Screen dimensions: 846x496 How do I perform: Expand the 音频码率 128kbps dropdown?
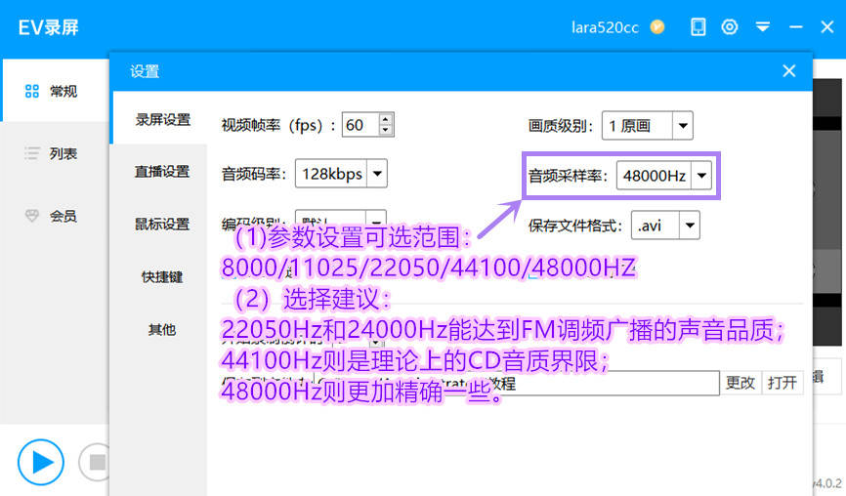tap(376, 174)
